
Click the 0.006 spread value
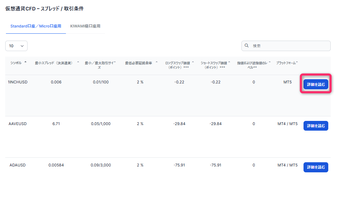coord(56,82)
